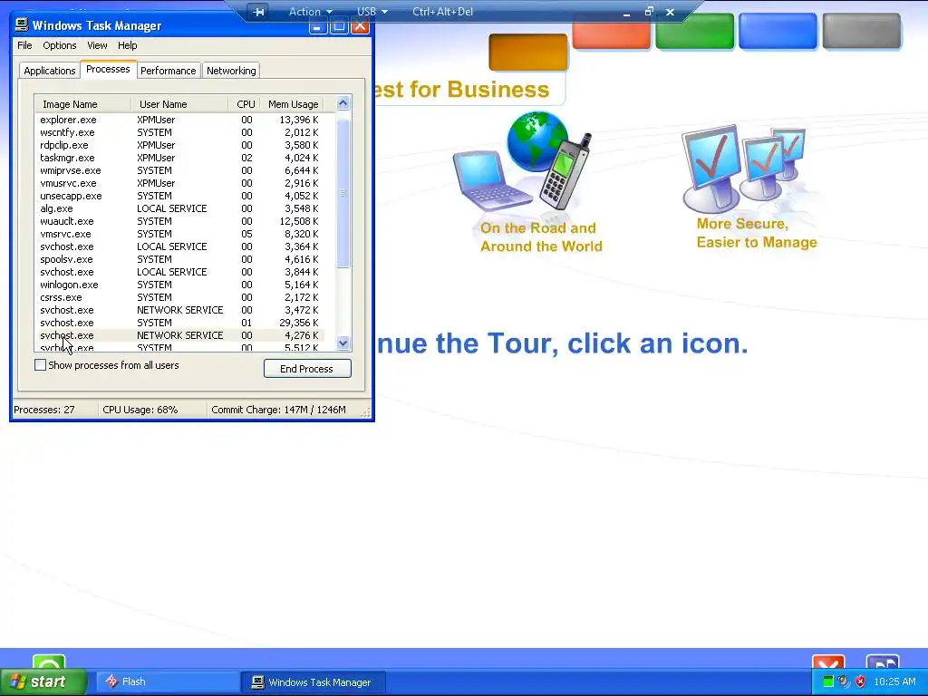Select the alg.exe process

pyautogui.click(x=180, y=209)
